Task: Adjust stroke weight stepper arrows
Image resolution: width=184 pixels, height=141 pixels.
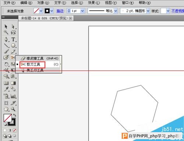Action: pyautogui.click(x=69, y=11)
